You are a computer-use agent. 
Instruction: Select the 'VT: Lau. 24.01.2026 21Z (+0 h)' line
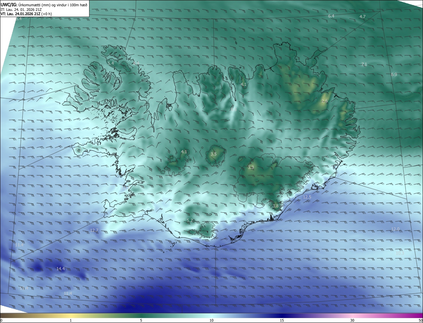pyautogui.click(x=26, y=14)
